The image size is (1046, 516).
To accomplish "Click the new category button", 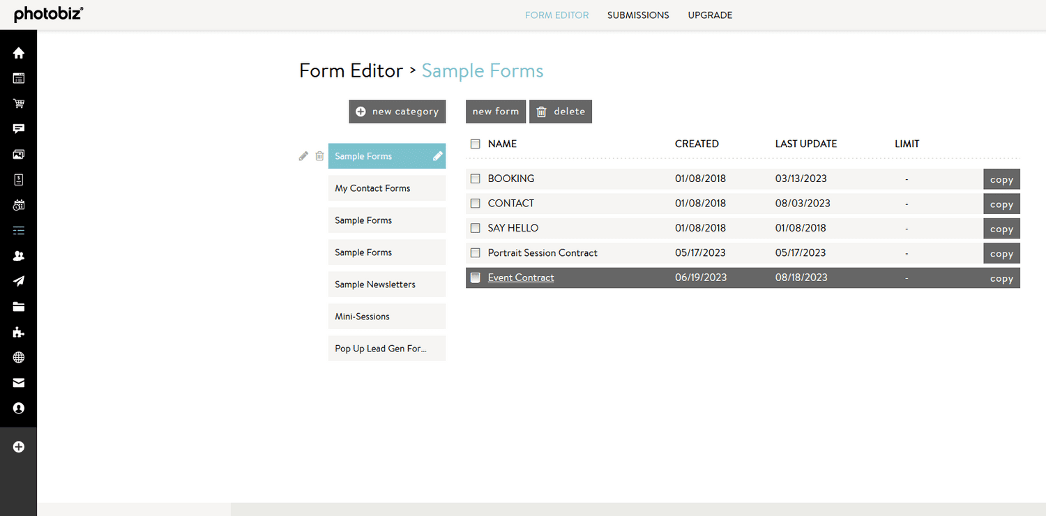I will click(397, 112).
